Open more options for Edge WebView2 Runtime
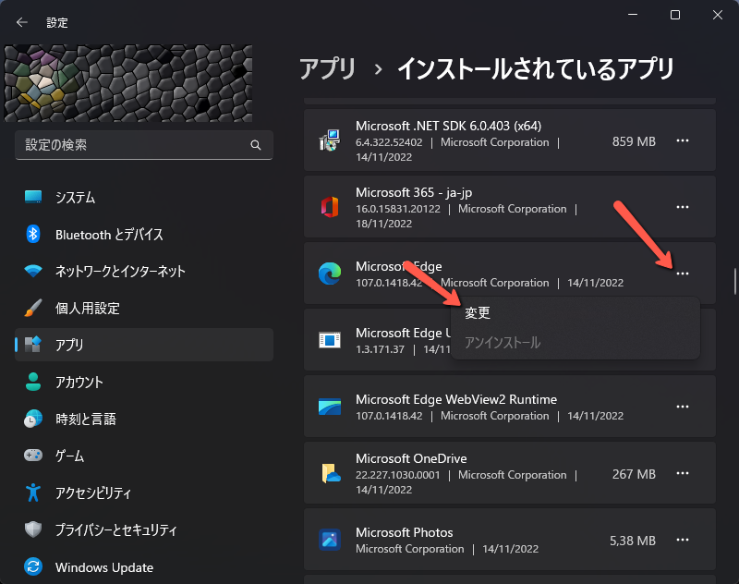Image resolution: width=739 pixels, height=584 pixels. click(683, 407)
